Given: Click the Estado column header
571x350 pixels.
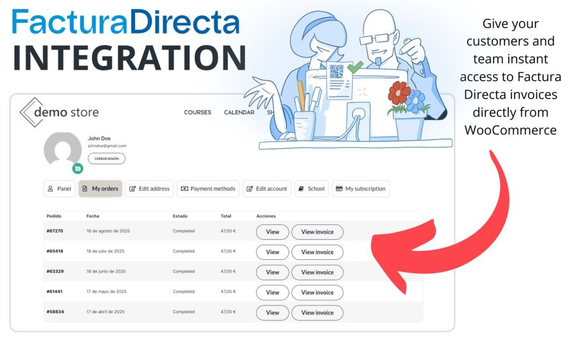Looking at the screenshot, I should click(180, 216).
